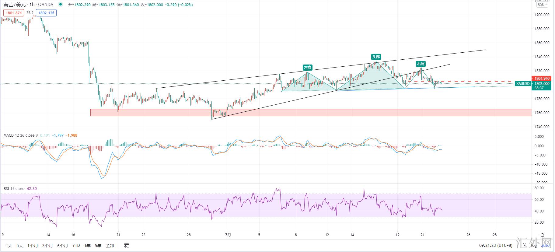Click the RSI 14 close indicator title
This screenshot has height=252, width=555.
14,189
